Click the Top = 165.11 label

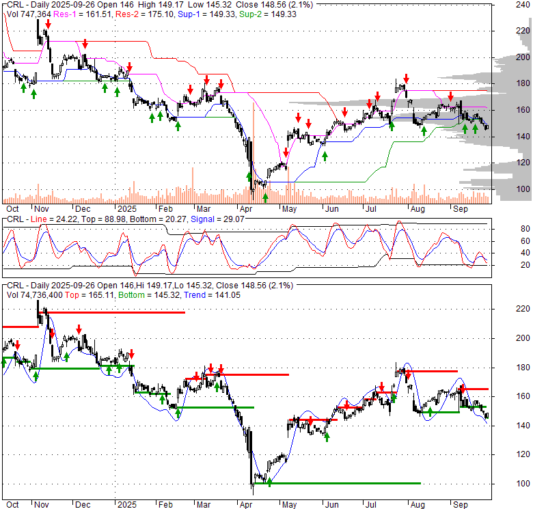pyautogui.click(x=89, y=295)
